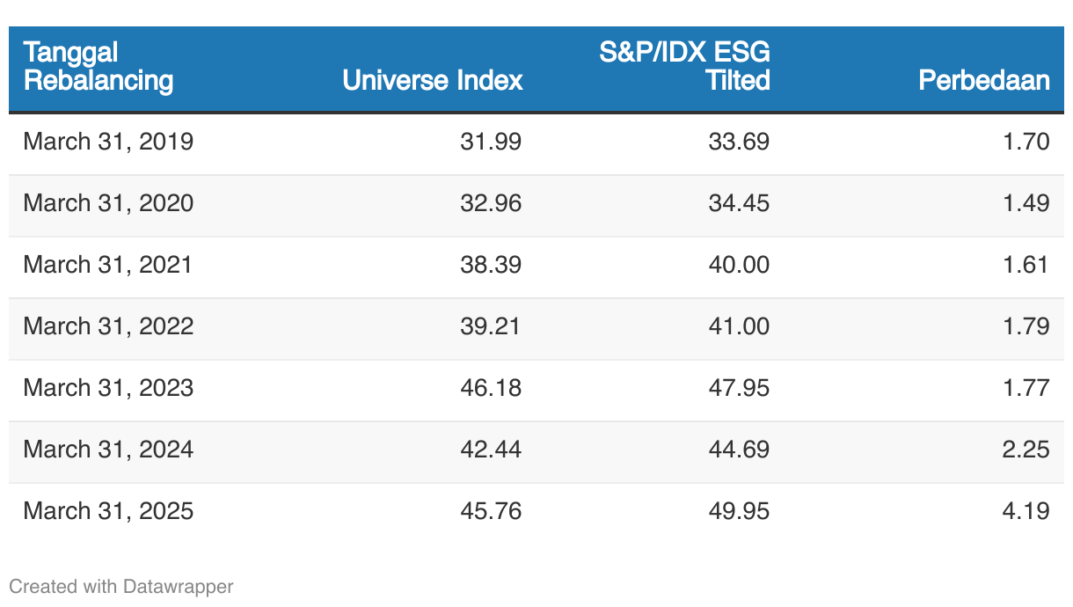Click the ESG Tilted value 40.00
Image resolution: width=1073 pixels, height=607 pixels.
739,265
